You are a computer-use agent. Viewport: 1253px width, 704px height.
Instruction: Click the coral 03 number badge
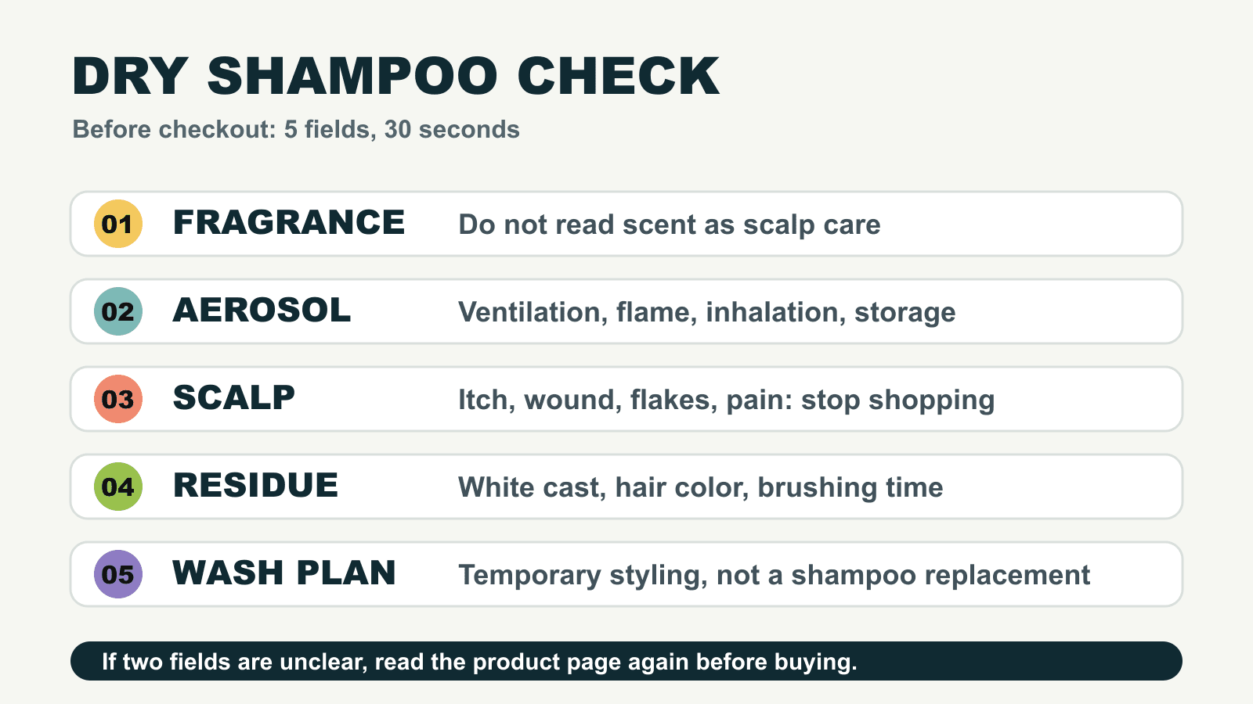click(118, 399)
